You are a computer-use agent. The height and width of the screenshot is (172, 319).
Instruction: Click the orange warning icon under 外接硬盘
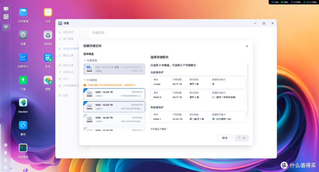85,85
